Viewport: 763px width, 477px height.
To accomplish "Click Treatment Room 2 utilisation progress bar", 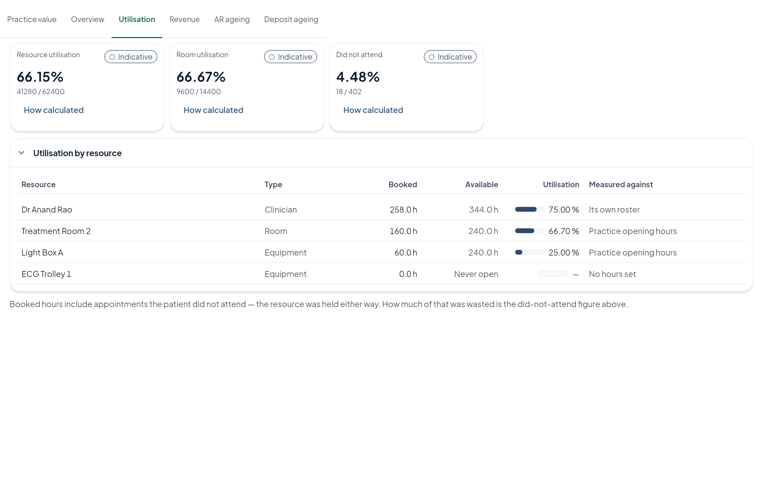I will [529, 231].
